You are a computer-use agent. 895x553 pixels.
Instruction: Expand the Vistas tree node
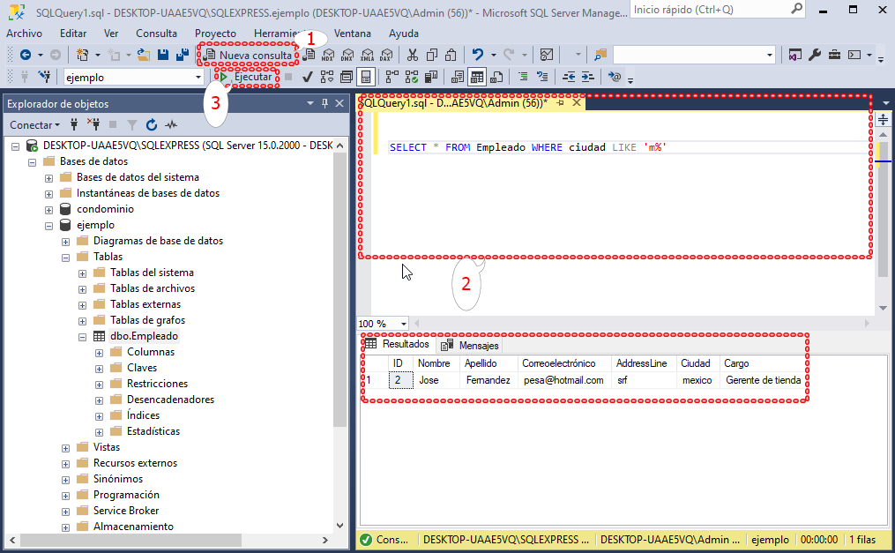point(65,447)
